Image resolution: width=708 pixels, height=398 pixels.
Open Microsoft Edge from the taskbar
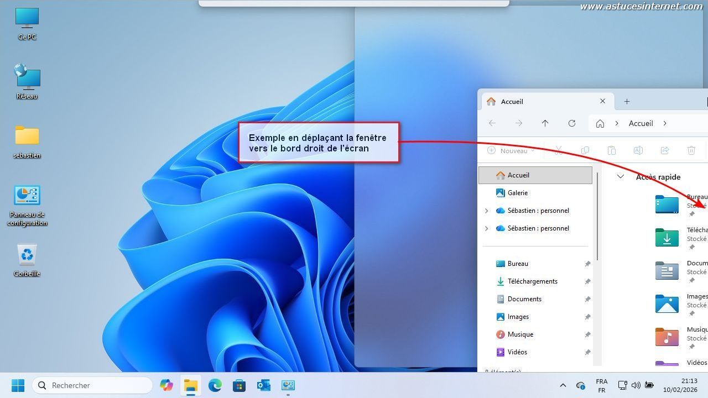point(215,385)
